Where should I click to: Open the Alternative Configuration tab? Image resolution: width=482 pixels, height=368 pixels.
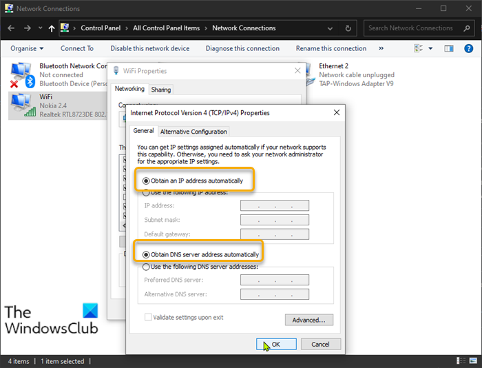click(193, 132)
